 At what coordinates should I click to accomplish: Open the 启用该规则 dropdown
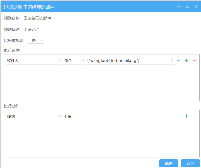36,40
